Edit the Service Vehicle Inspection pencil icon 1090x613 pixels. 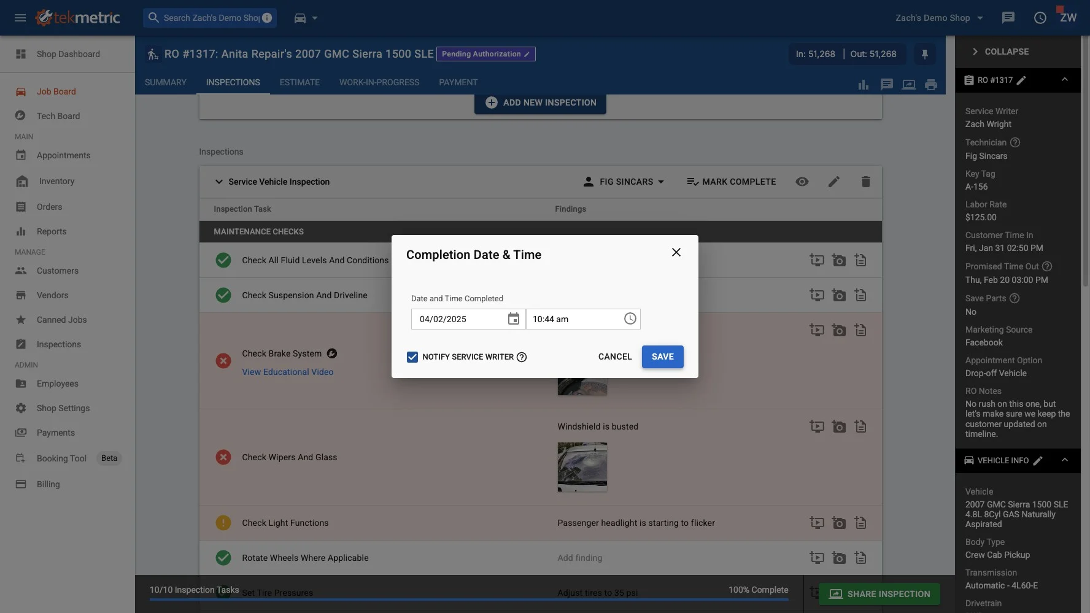click(x=833, y=182)
